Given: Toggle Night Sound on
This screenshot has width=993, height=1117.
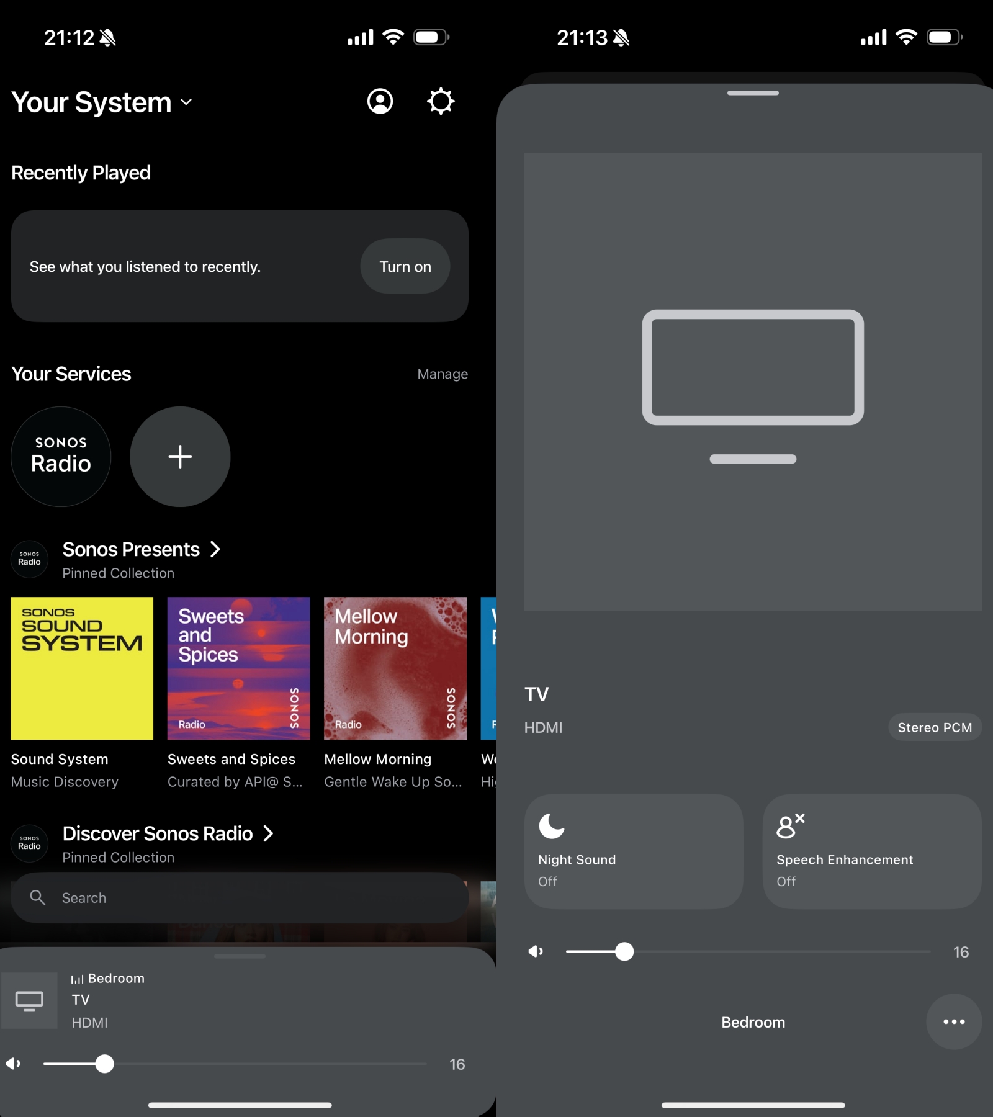Looking at the screenshot, I should coord(633,851).
